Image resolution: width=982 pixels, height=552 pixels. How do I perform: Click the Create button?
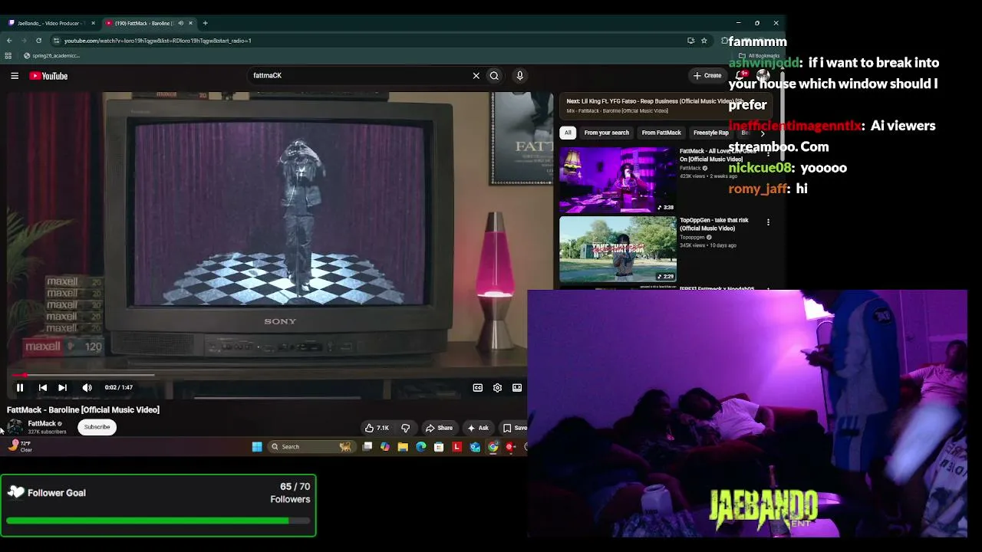(x=707, y=76)
